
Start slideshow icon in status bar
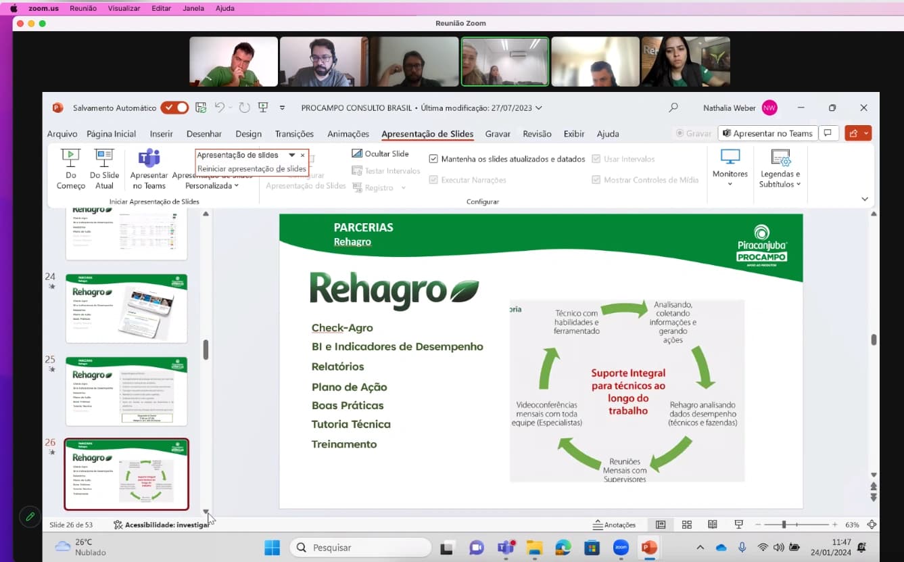click(x=739, y=525)
